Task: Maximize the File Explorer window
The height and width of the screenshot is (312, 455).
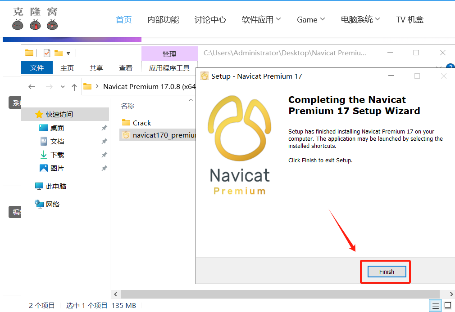Action: (x=416, y=53)
